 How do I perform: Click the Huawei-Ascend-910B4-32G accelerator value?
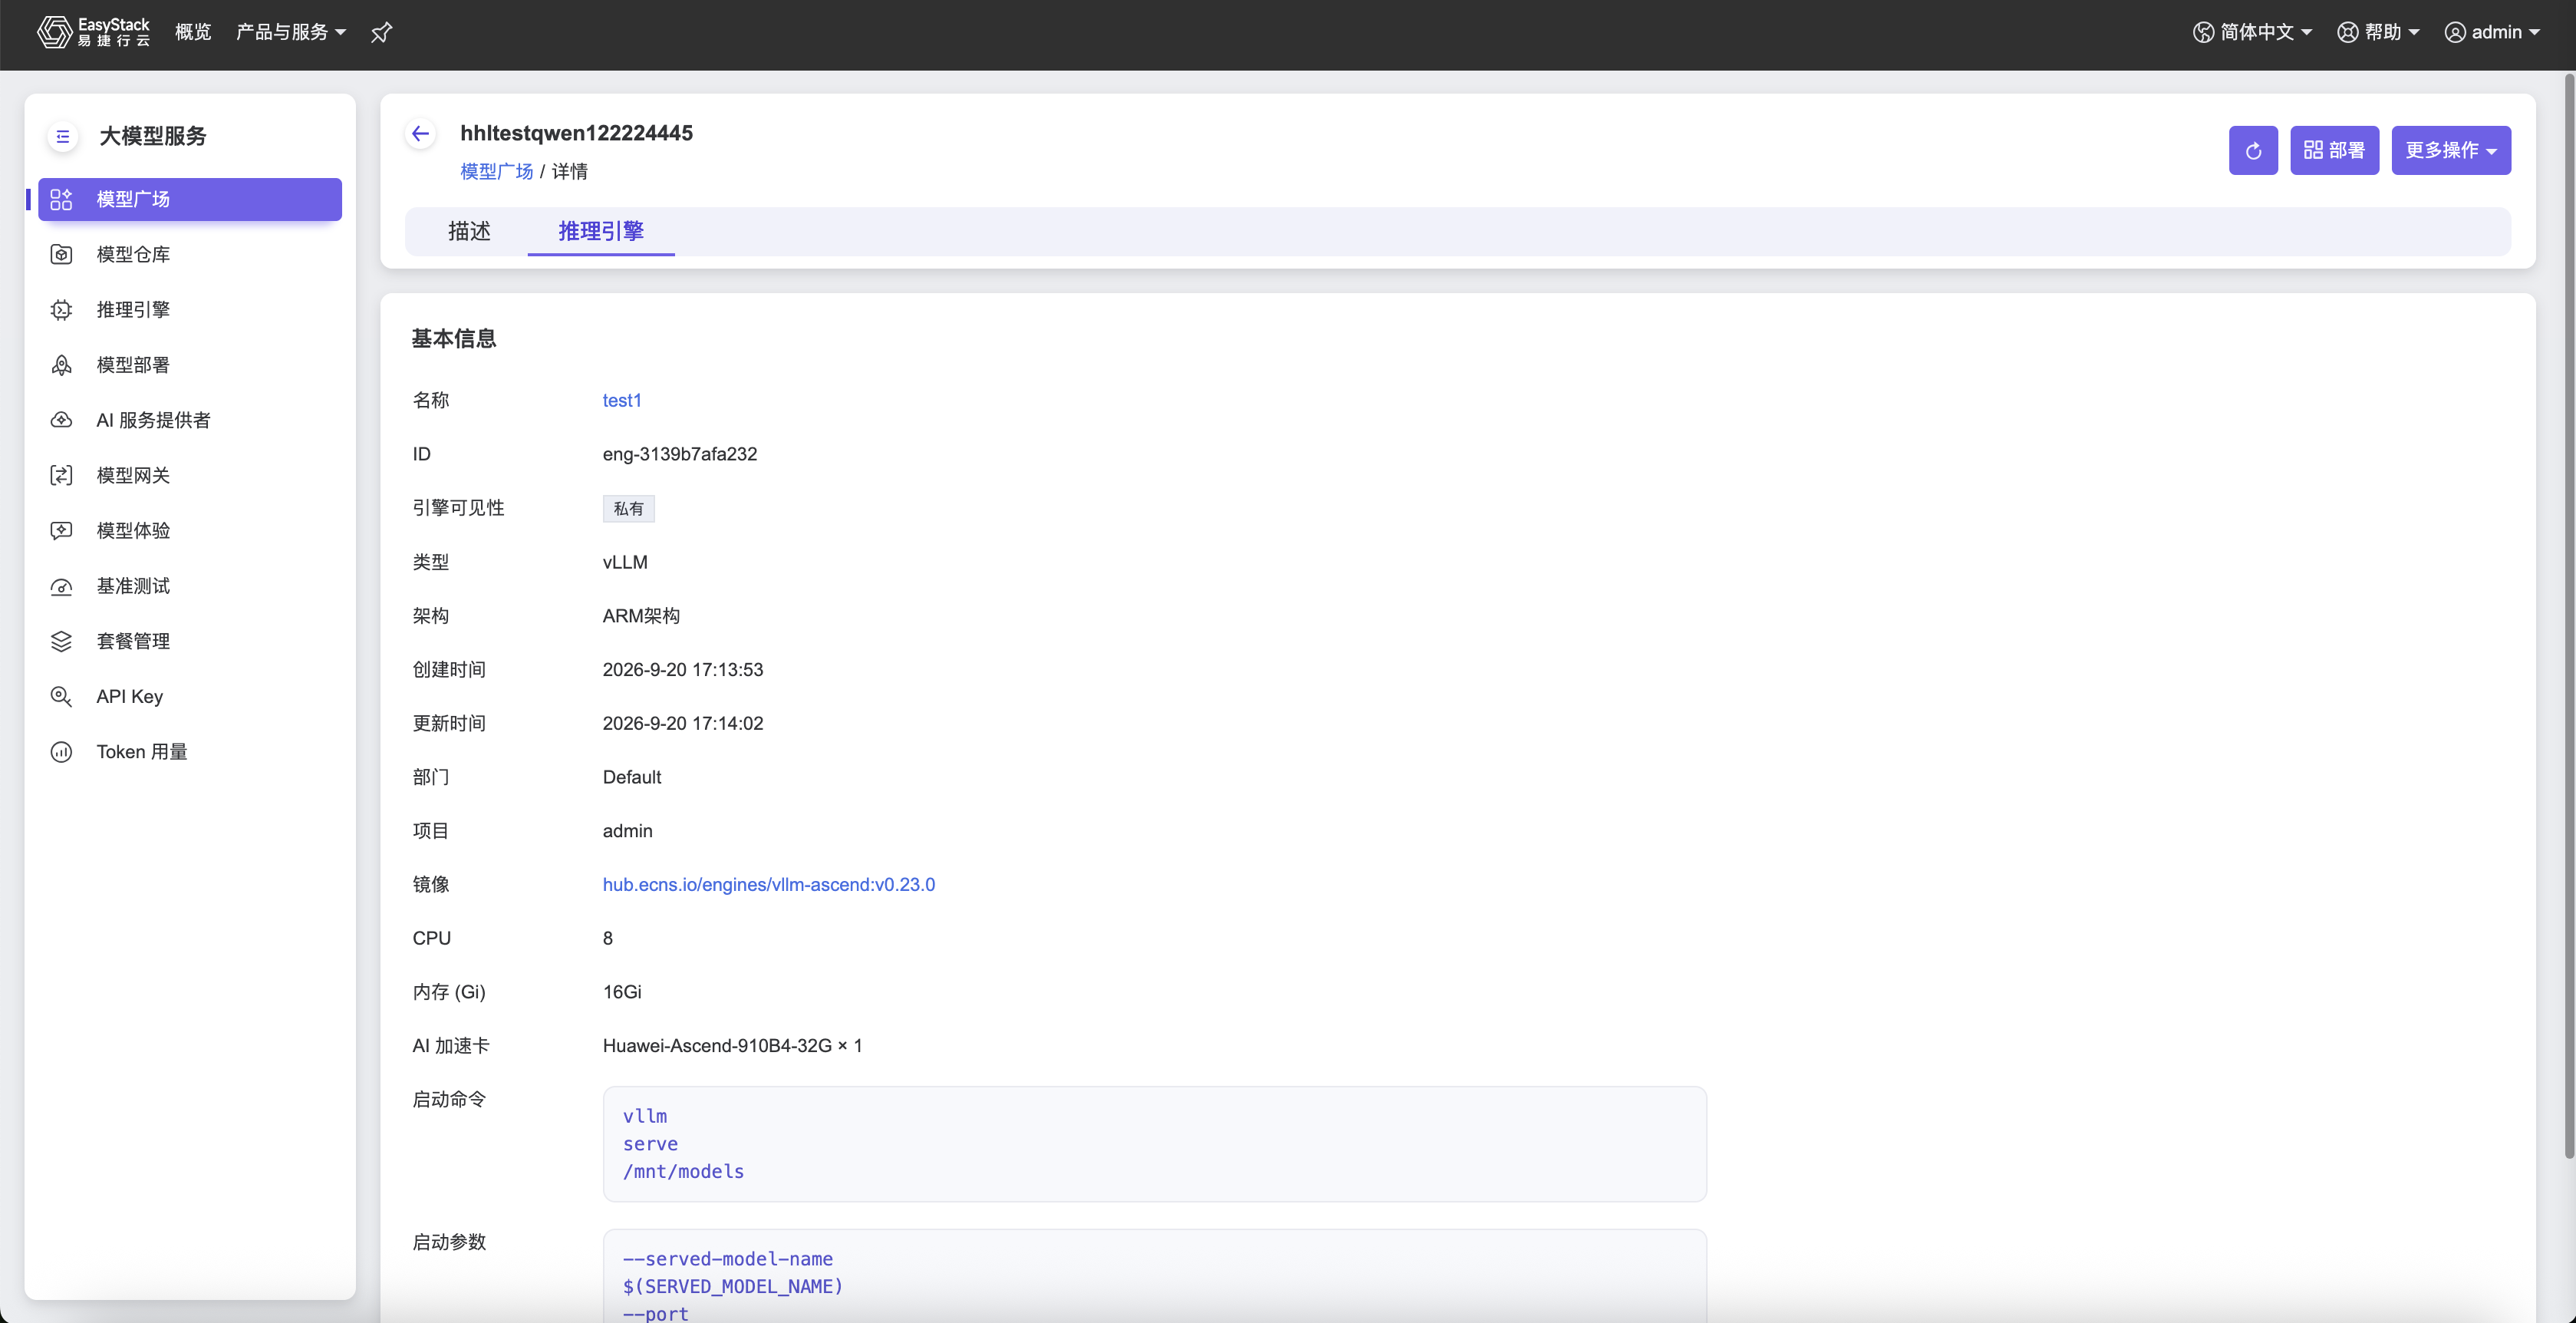732,1045
